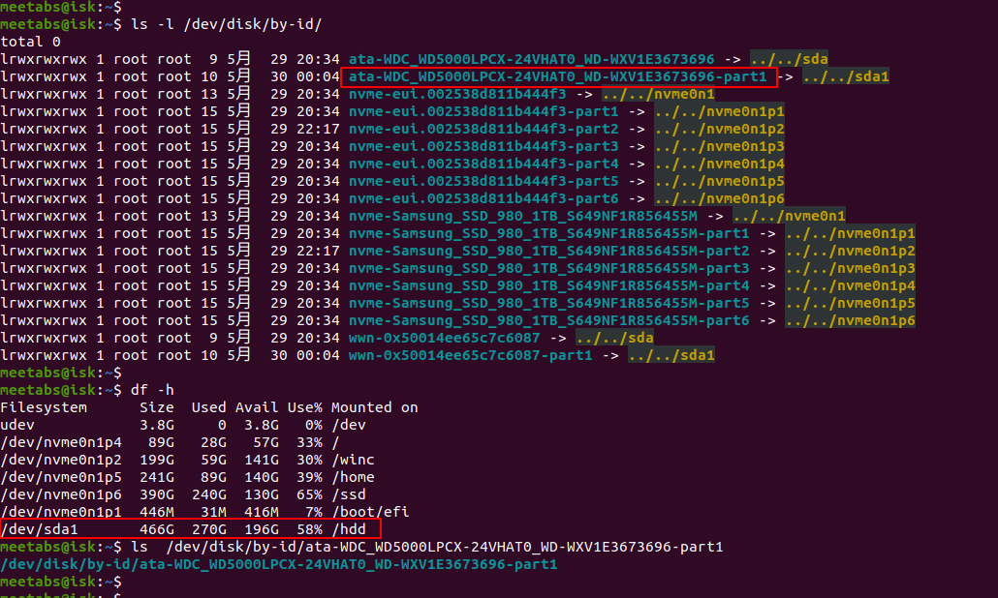Click the target '../../sda1' in the wwn part1 row

(x=671, y=355)
